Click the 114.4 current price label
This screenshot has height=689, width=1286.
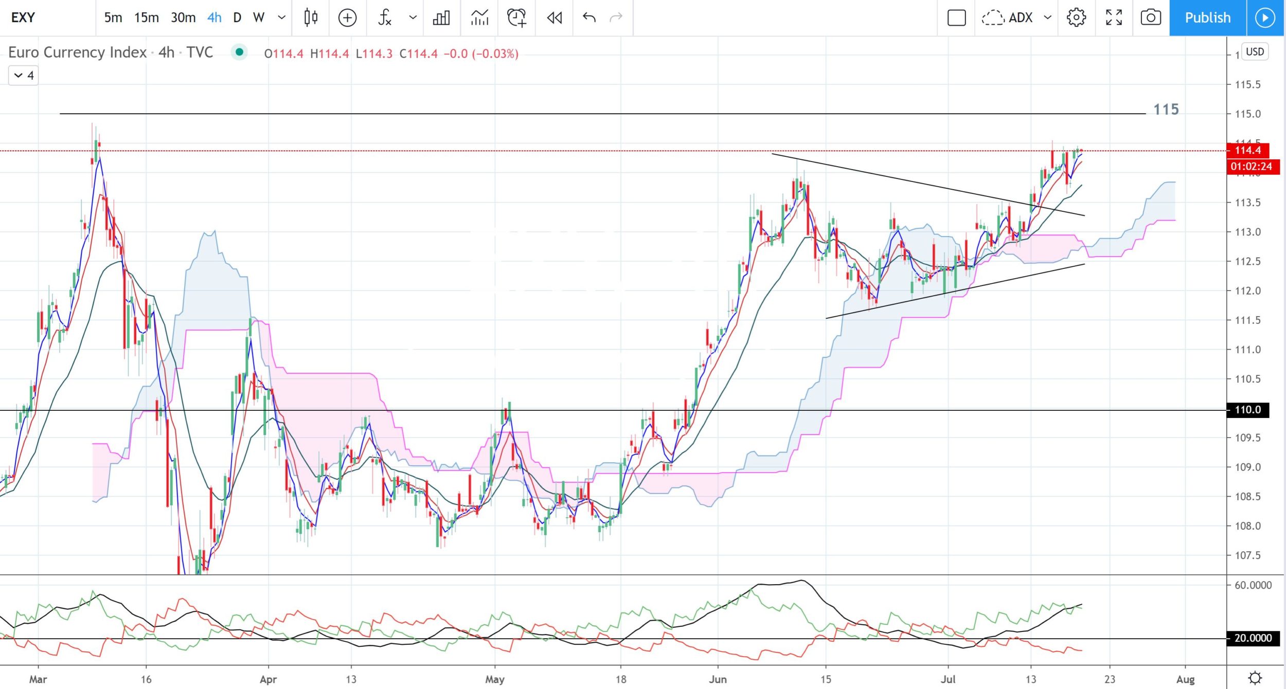click(x=1248, y=151)
